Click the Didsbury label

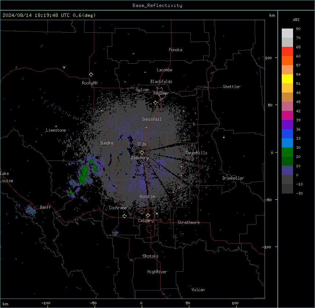(140, 158)
